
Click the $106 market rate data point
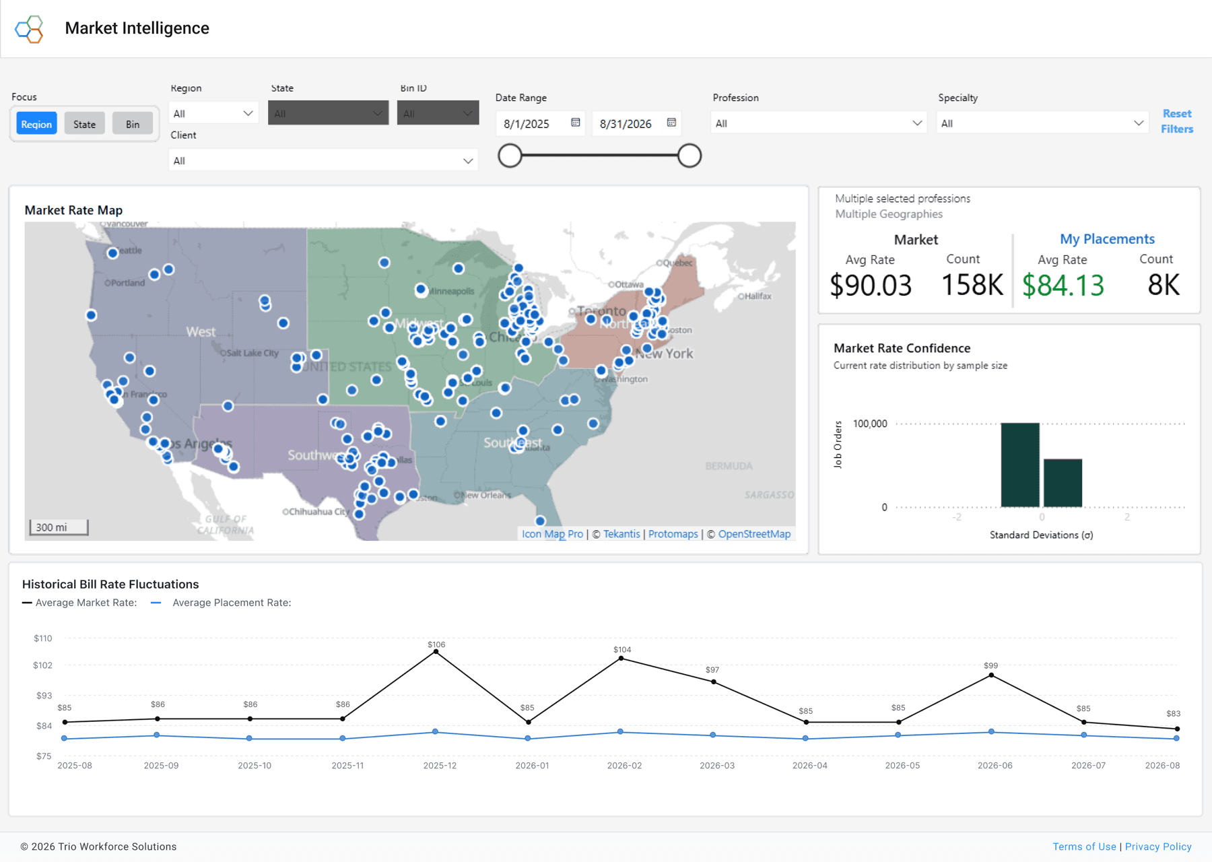click(x=436, y=652)
